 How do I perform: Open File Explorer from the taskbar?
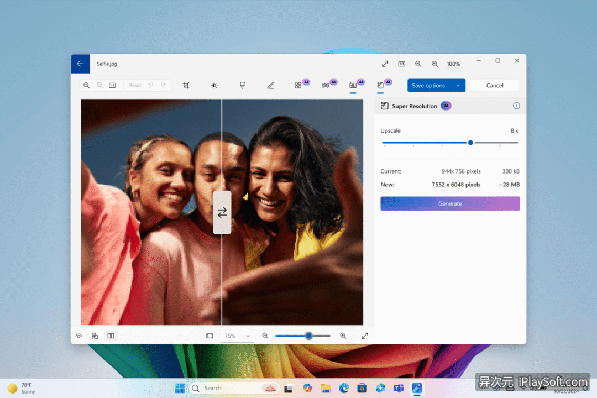(326, 388)
